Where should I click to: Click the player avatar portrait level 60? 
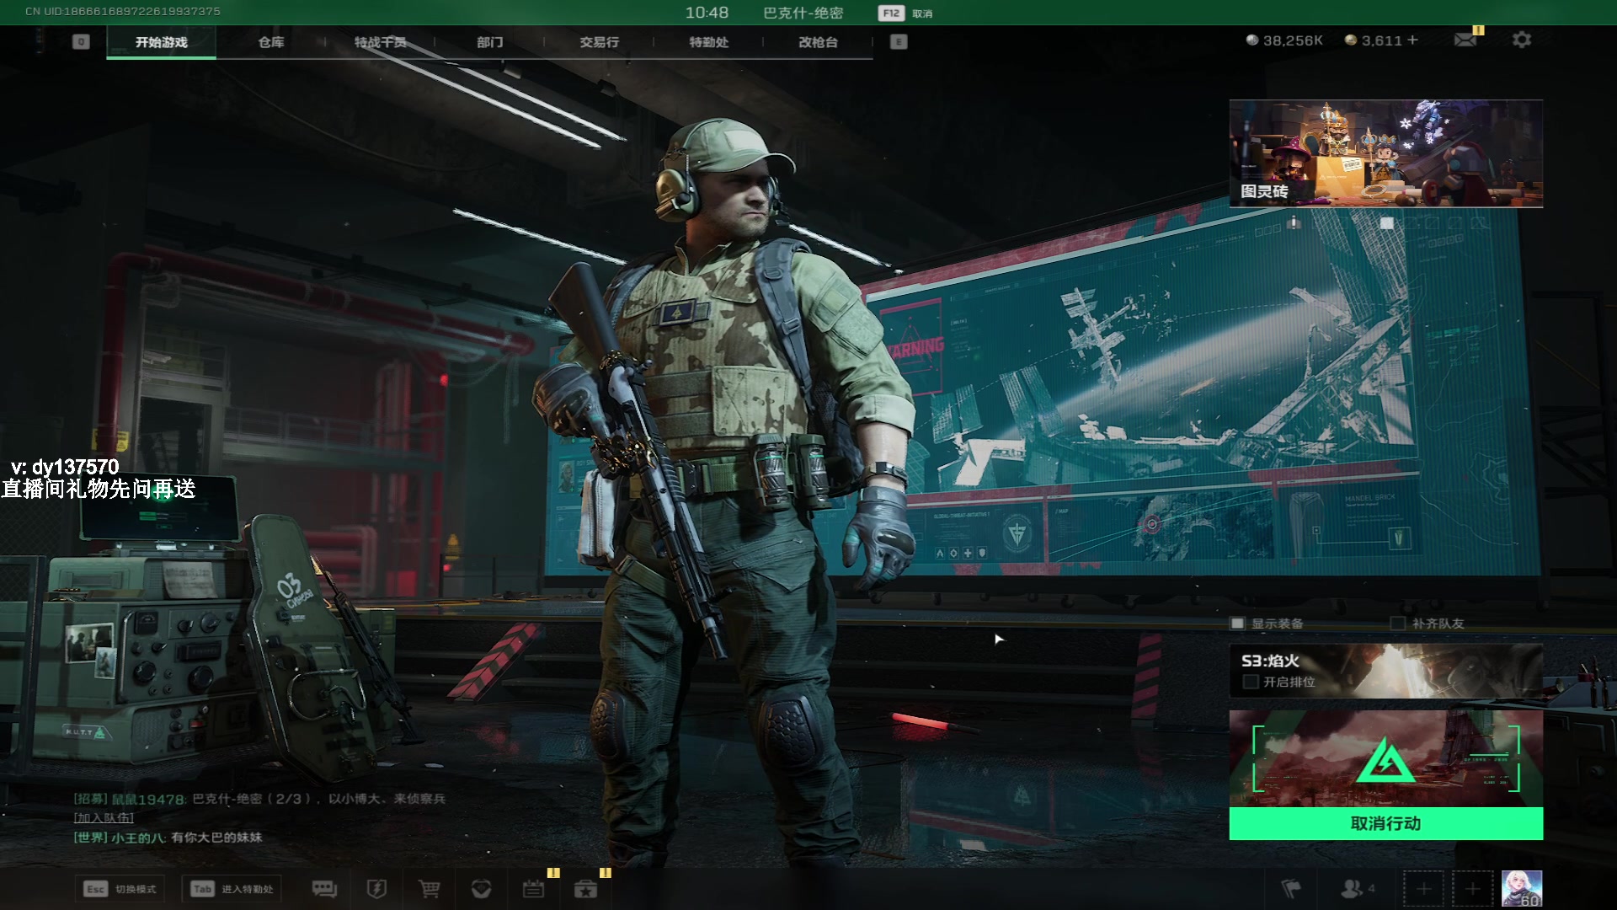click(1522, 889)
